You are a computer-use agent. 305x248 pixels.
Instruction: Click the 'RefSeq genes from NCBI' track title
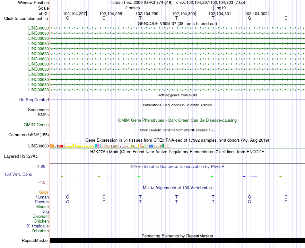pos(177,95)
